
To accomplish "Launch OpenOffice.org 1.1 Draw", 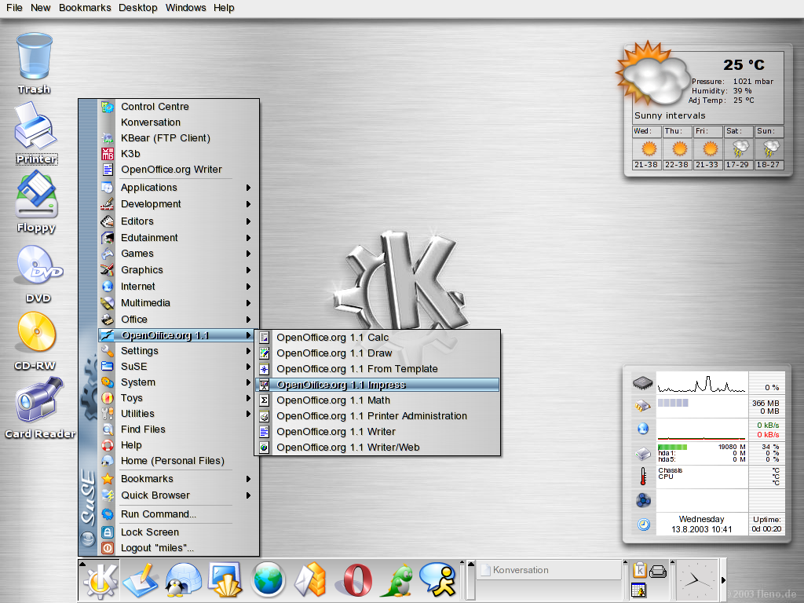I will tap(377, 353).
